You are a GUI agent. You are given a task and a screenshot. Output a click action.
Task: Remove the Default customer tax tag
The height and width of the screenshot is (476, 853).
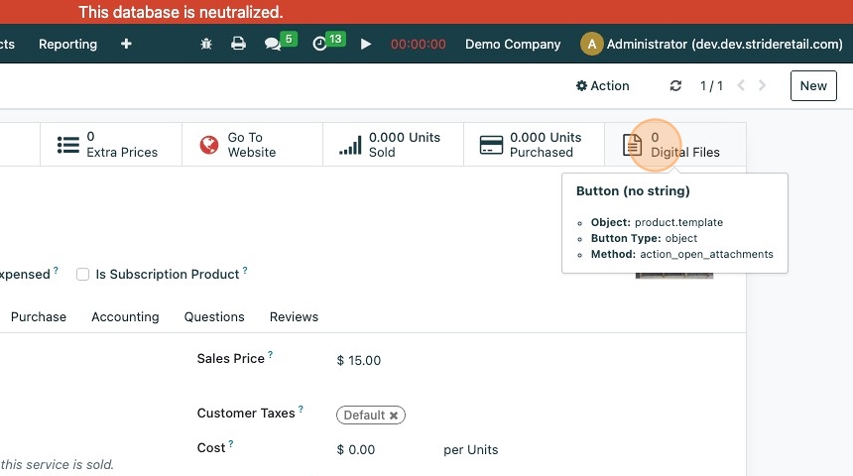click(394, 416)
